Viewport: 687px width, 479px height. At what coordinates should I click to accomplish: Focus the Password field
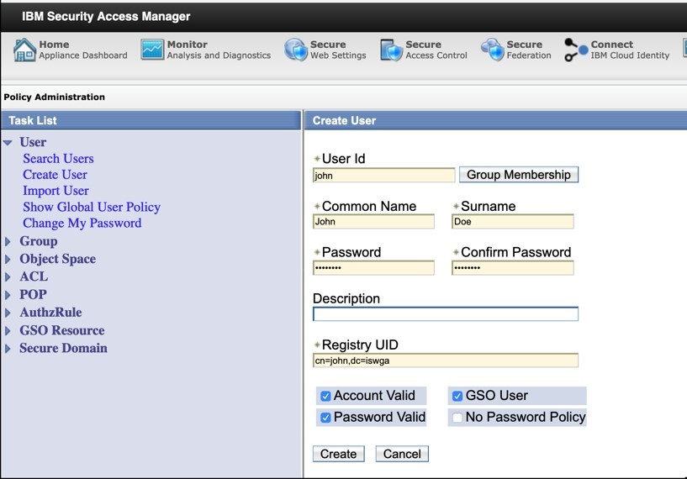[373, 268]
